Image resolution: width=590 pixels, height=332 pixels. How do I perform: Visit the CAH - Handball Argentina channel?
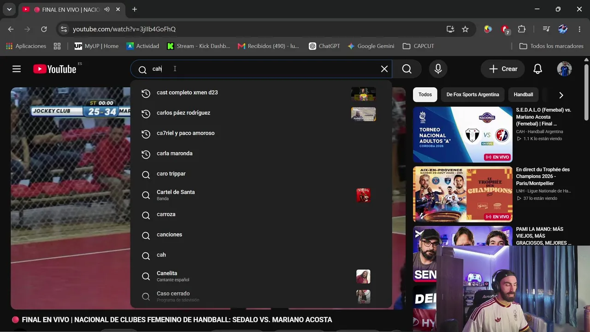[539, 131]
